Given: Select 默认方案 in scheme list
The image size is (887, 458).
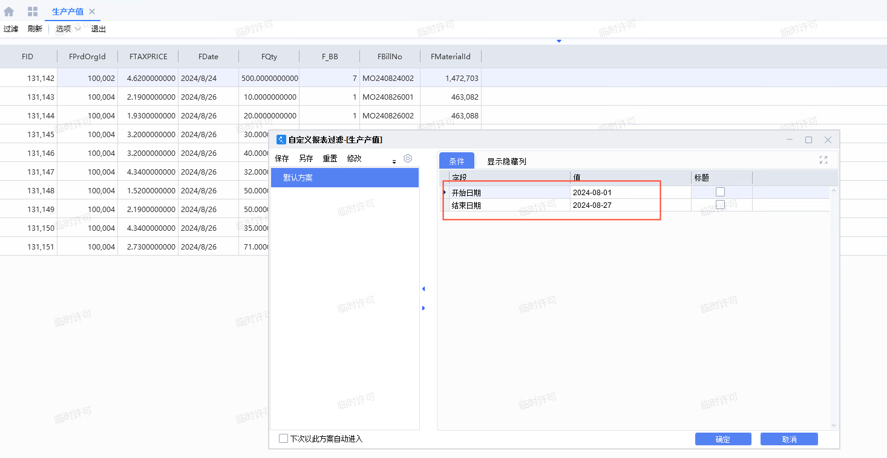Looking at the screenshot, I should point(344,178).
